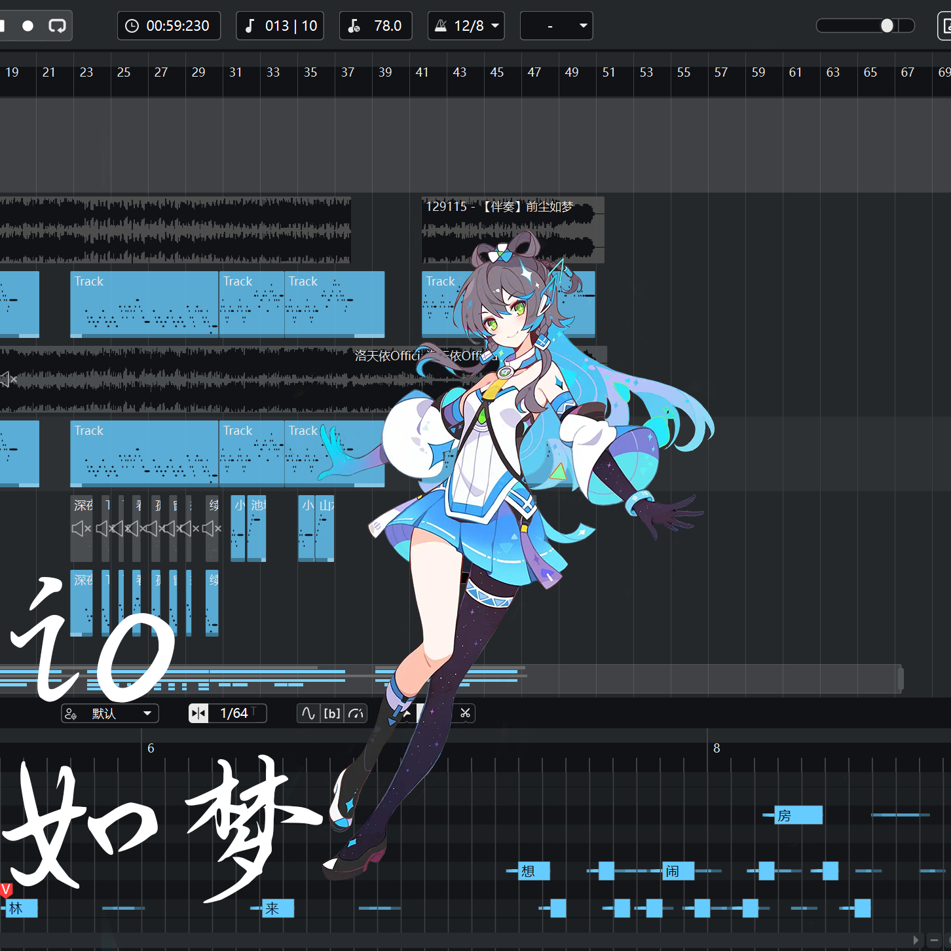
Task: Click measure 8 marker in piano roll
Action: tap(717, 748)
